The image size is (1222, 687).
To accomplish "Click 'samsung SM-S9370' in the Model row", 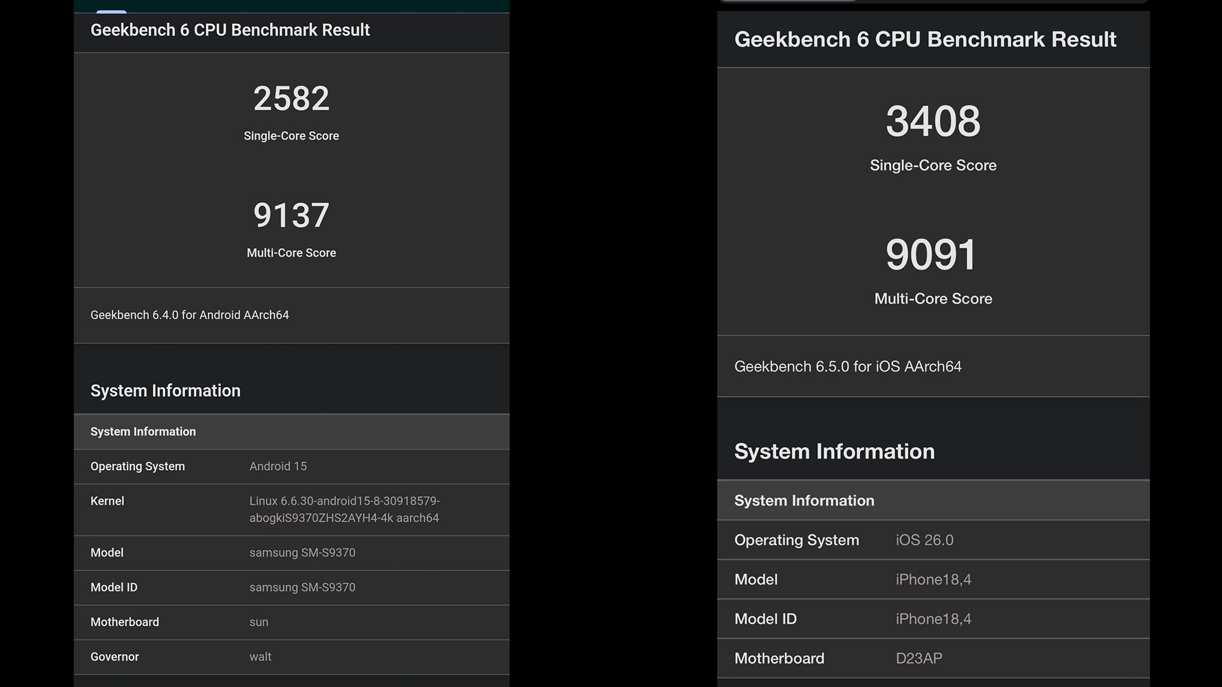I will [x=302, y=553].
